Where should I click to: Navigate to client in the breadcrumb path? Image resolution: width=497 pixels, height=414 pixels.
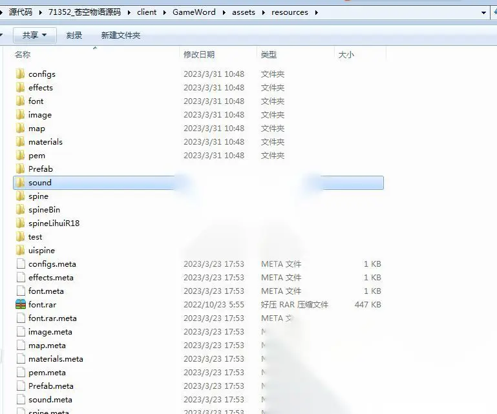(x=147, y=12)
